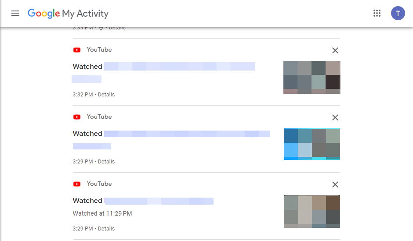Click the Google My Activity logo
413x241 pixels.
68,13
